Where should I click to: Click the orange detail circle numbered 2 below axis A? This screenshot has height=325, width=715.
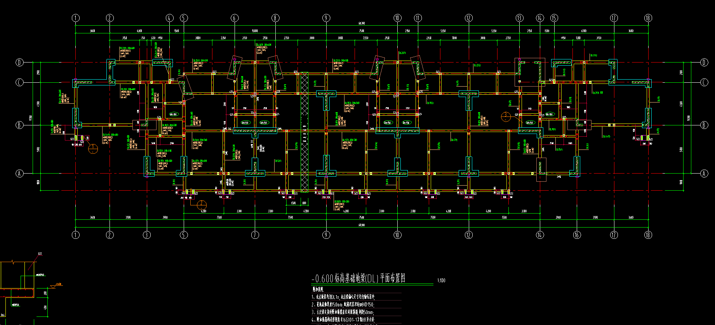(202, 205)
